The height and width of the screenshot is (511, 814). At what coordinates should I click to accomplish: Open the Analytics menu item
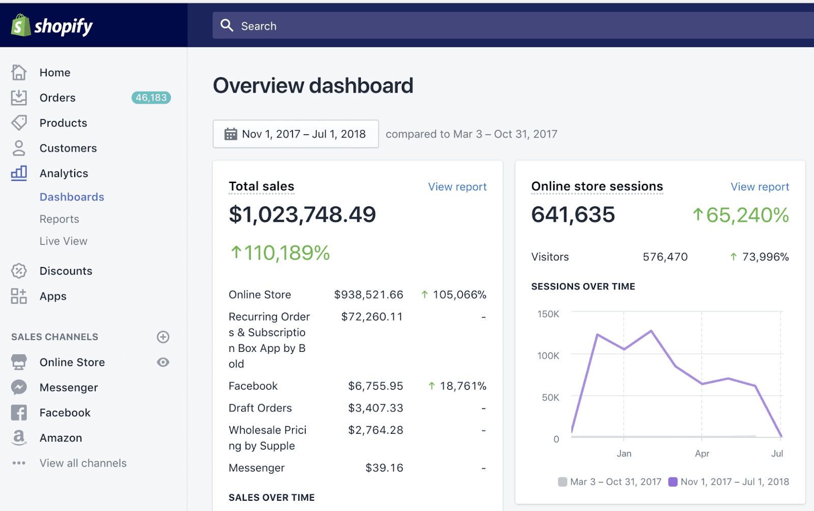(x=64, y=173)
